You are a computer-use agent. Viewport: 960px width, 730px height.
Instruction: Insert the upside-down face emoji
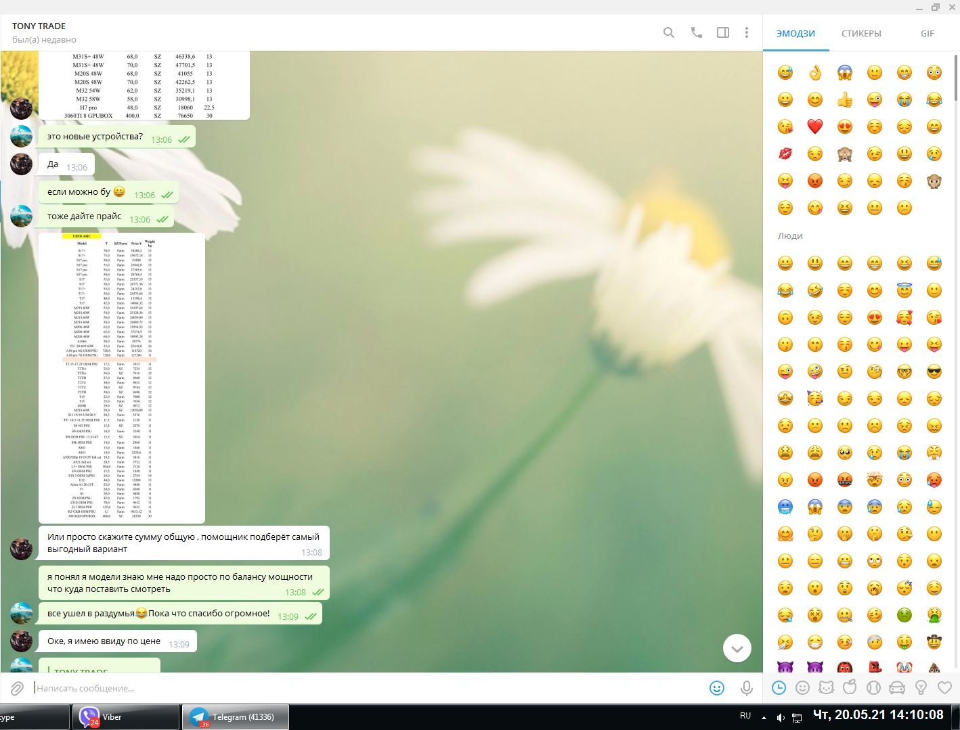point(785,317)
